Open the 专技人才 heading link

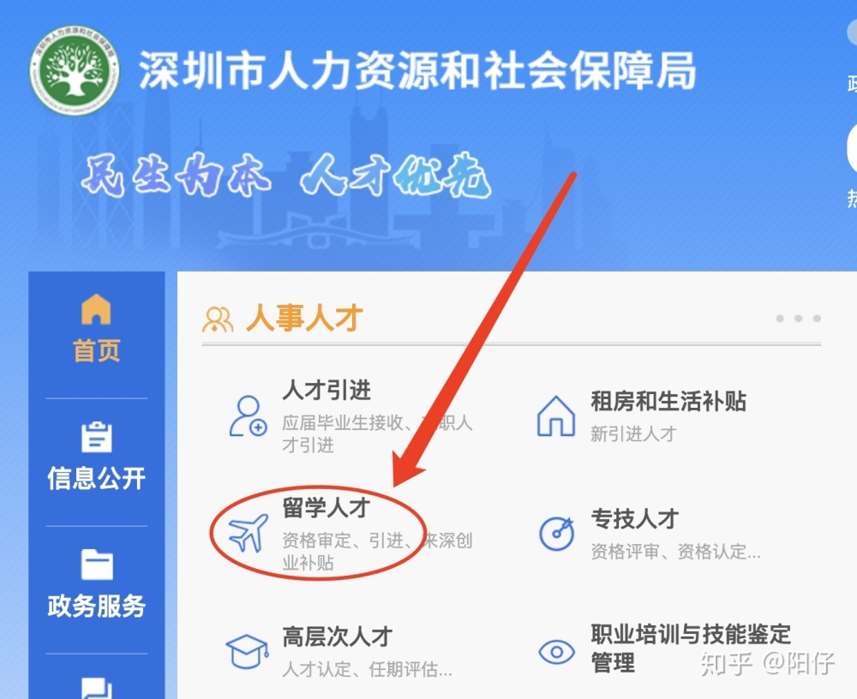pos(635,518)
